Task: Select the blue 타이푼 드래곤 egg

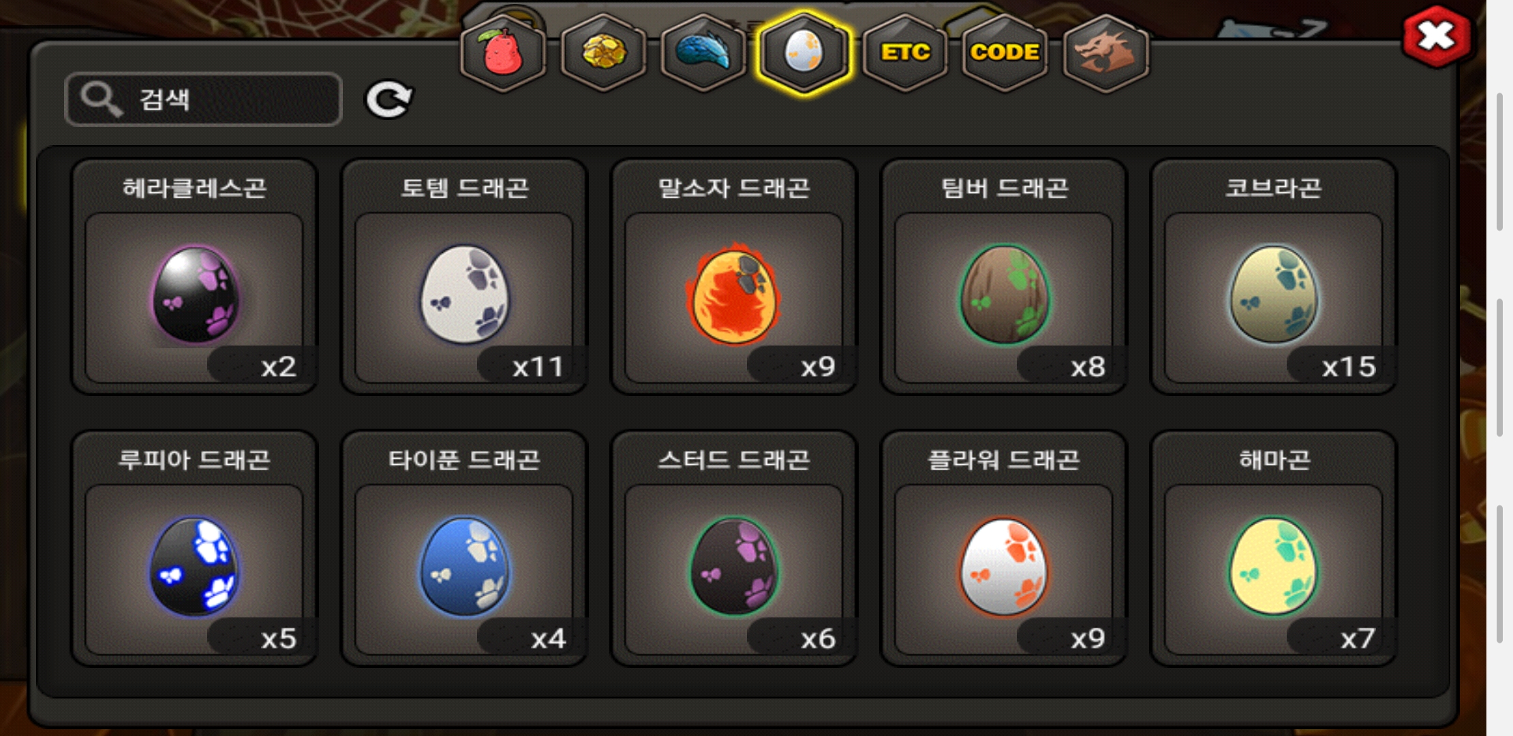Action: point(464,548)
